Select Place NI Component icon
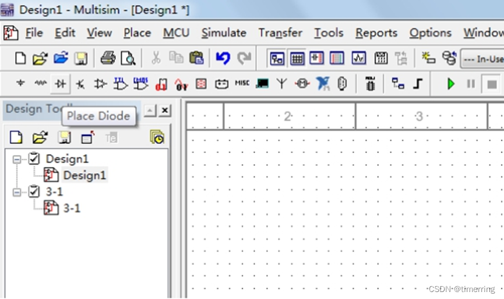 pos(323,84)
